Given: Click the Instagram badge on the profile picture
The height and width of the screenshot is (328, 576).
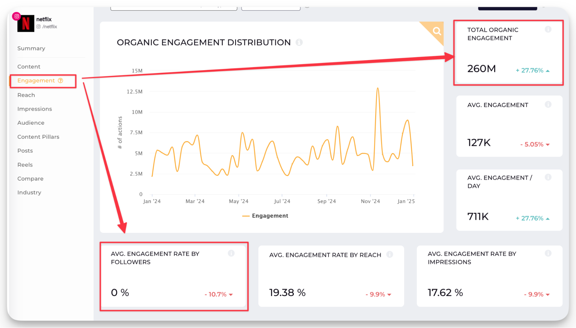Looking at the screenshot, I should pos(17,16).
